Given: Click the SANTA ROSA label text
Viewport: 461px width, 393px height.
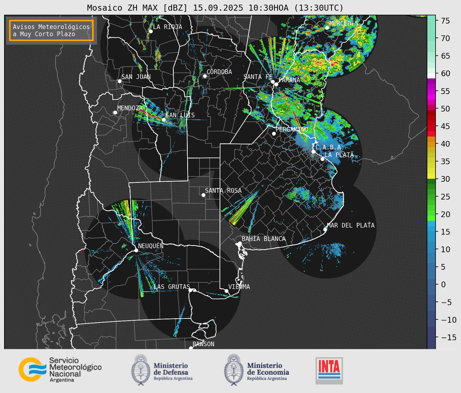Looking at the screenshot, I should tap(223, 190).
